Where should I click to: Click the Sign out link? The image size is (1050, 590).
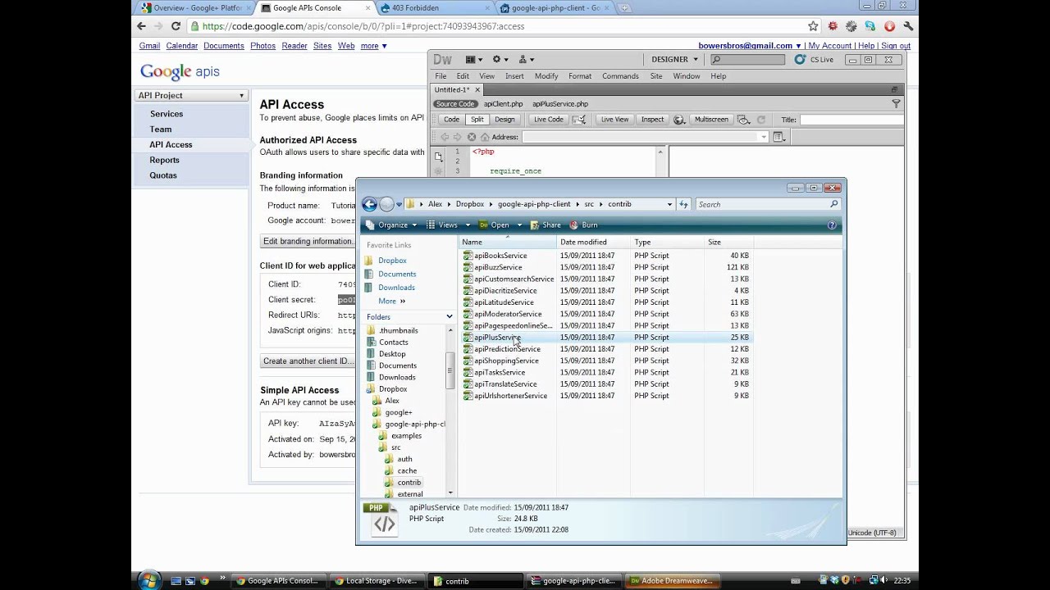point(896,46)
